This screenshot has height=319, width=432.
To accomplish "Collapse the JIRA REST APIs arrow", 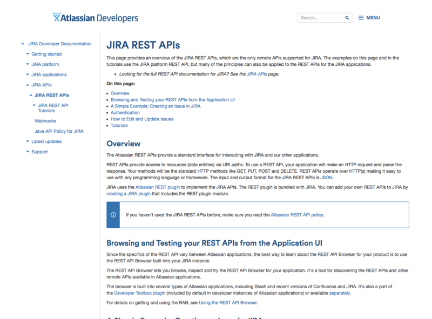I will tap(31, 95).
